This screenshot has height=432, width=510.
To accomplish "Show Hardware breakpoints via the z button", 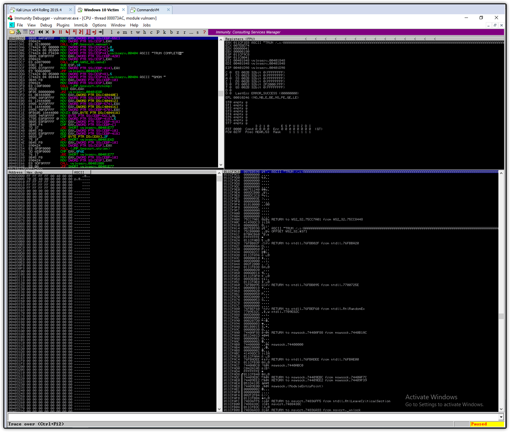I will [178, 32].
